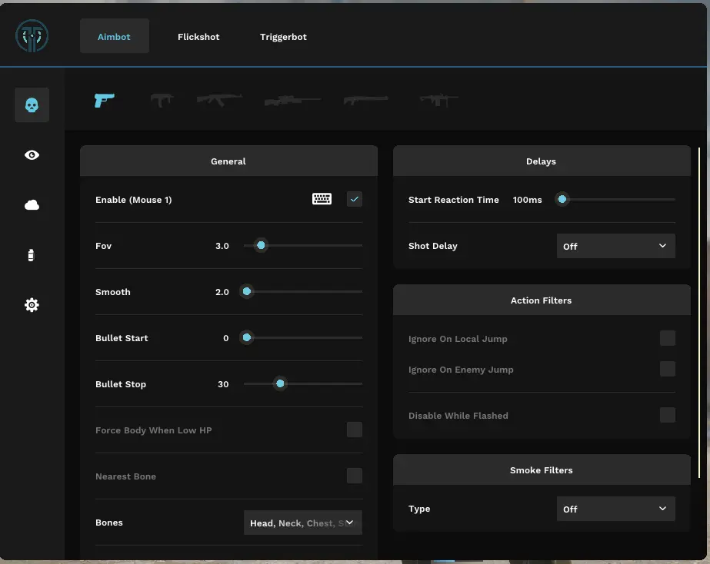The image size is (710, 564).
Task: Open the Smoke Filters Type dropdown
Action: coord(616,509)
